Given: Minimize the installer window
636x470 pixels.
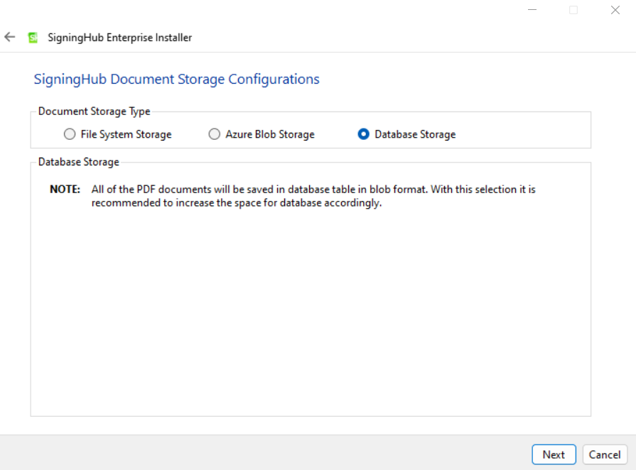Looking at the screenshot, I should [532, 10].
